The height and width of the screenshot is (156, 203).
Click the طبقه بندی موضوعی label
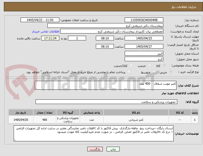[x=185, y=66]
